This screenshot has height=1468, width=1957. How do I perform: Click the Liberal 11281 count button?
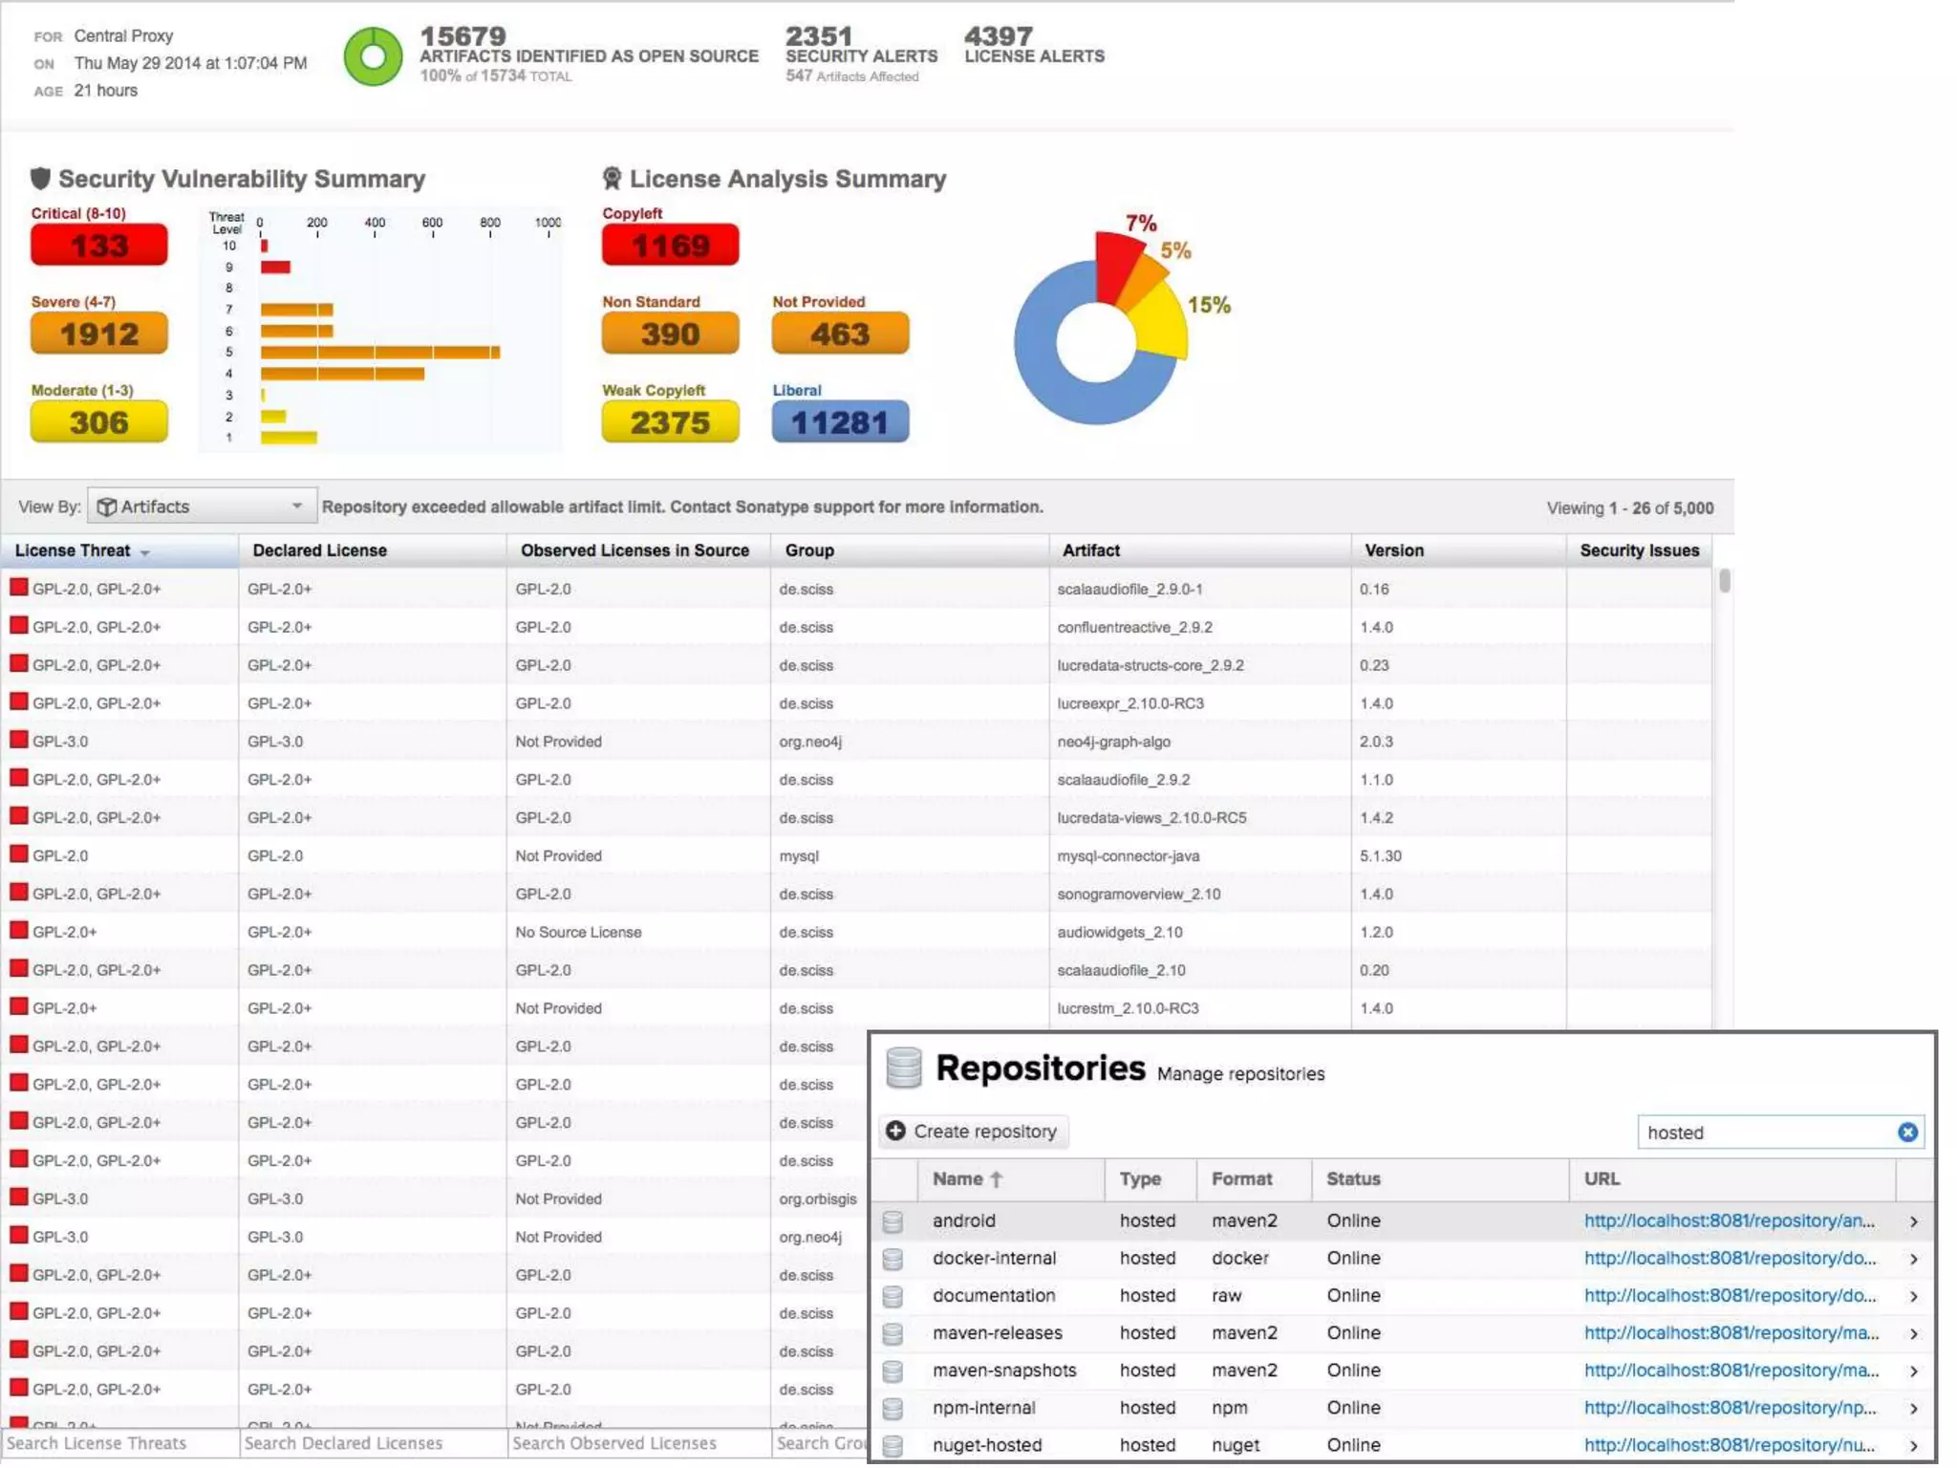840,422
